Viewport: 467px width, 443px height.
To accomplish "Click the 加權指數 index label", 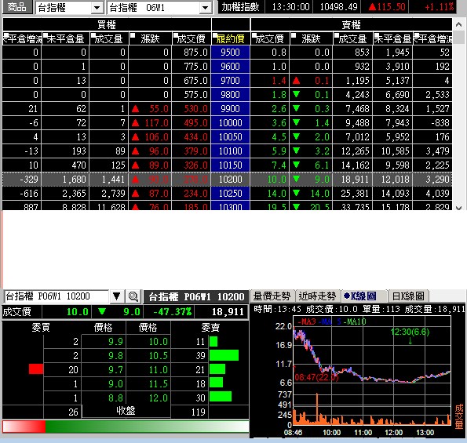I will coord(240,7).
